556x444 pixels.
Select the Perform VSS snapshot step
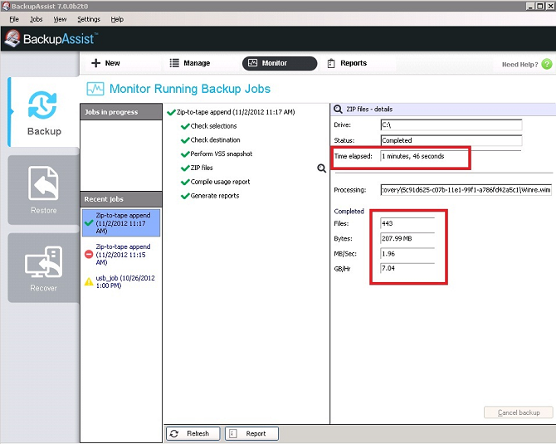tap(222, 154)
